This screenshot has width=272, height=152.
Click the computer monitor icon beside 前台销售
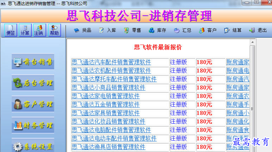click(x=18, y=62)
